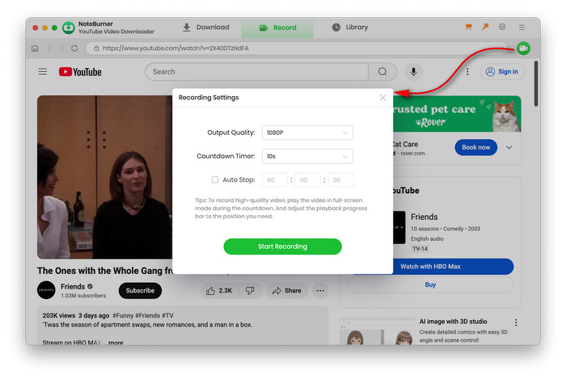Click AI image with 3D studio title
The height and width of the screenshot is (379, 566).
tap(453, 322)
